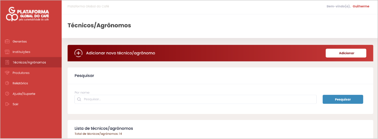Click the Guilherme username link

[x=361, y=6]
